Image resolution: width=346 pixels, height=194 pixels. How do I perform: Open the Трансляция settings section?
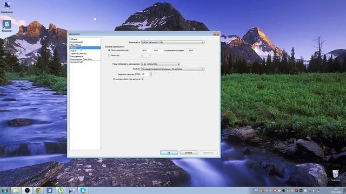click(x=85, y=45)
